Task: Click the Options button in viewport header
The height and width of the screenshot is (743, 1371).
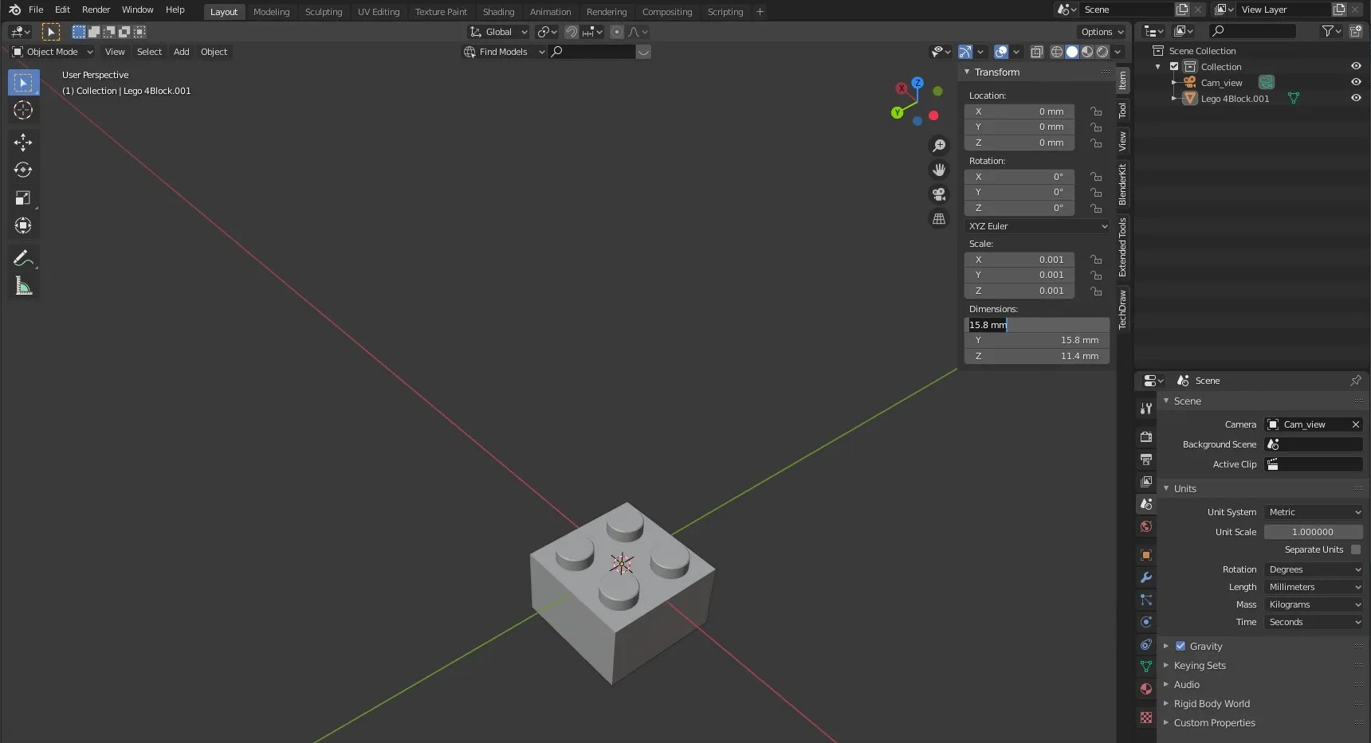Action: click(x=1101, y=32)
